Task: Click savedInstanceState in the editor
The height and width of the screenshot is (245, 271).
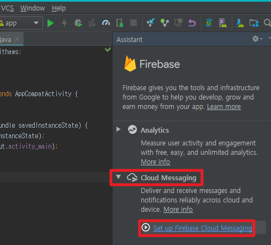Action: coord(49,126)
